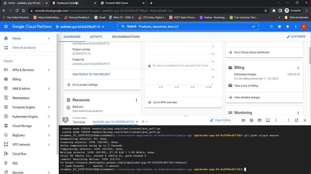311x174 pixels.
Task: Open Cloud Run in sidebar
Action: point(19,154)
